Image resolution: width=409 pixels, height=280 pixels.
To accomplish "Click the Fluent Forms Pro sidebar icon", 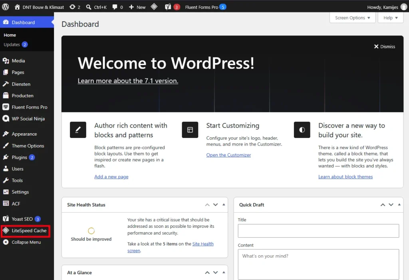I will 6,107.
